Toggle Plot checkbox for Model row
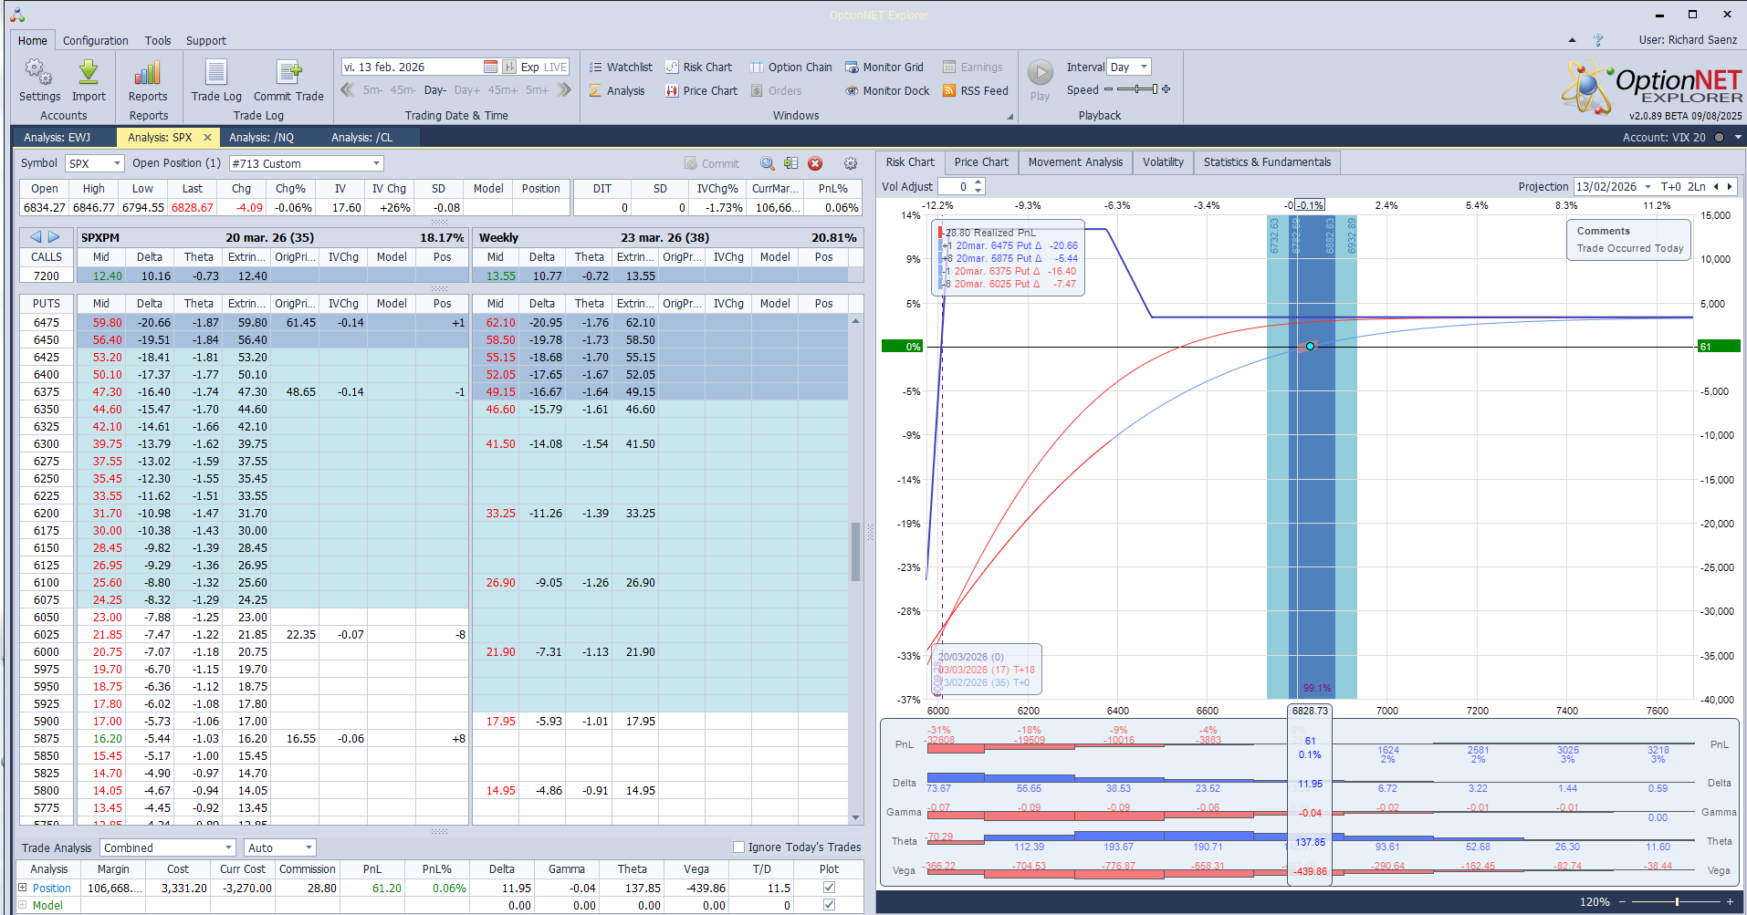The height and width of the screenshot is (915, 1747). (829, 905)
